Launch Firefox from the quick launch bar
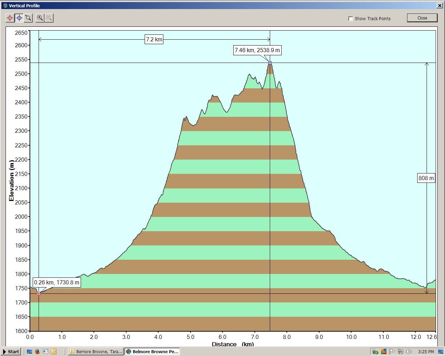The height and width of the screenshot is (356, 445). [x=38, y=351]
